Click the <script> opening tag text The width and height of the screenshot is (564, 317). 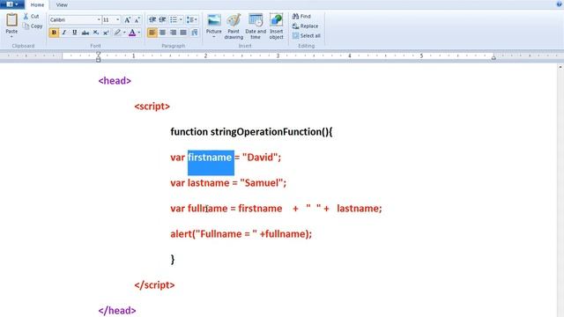click(x=152, y=107)
